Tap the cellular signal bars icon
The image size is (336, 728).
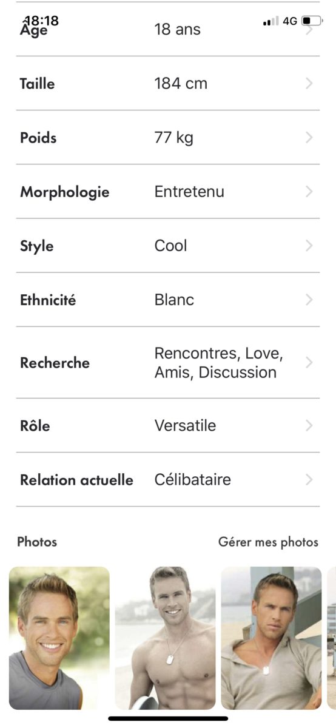click(x=270, y=22)
